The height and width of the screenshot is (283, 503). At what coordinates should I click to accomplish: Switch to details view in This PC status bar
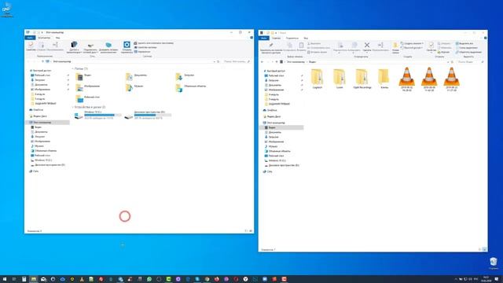(x=246, y=230)
